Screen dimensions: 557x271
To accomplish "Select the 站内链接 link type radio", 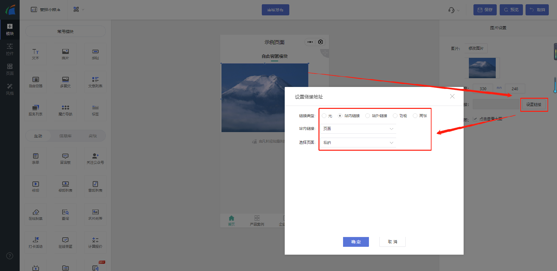I will (340, 116).
